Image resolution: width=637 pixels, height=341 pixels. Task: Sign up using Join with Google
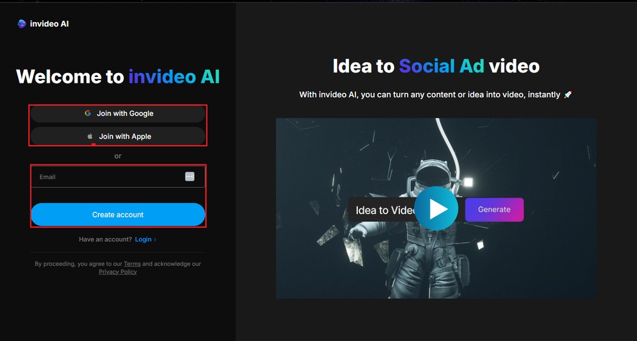tap(118, 114)
